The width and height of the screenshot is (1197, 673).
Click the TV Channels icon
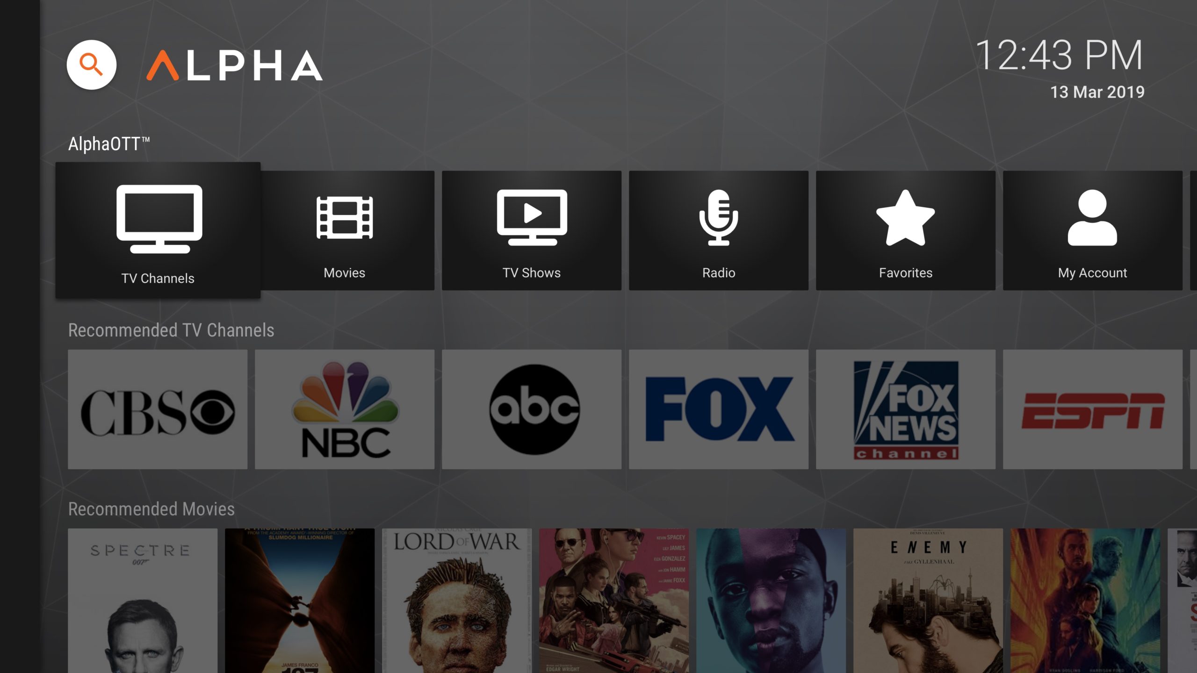coord(157,230)
